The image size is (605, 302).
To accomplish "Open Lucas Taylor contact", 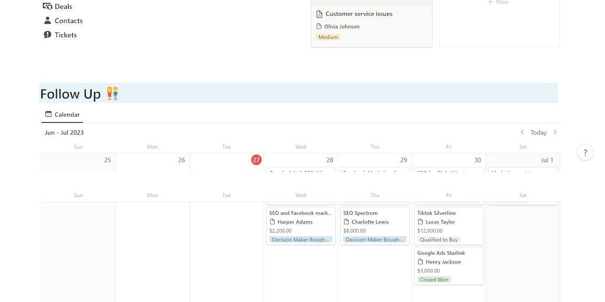I will click(440, 222).
